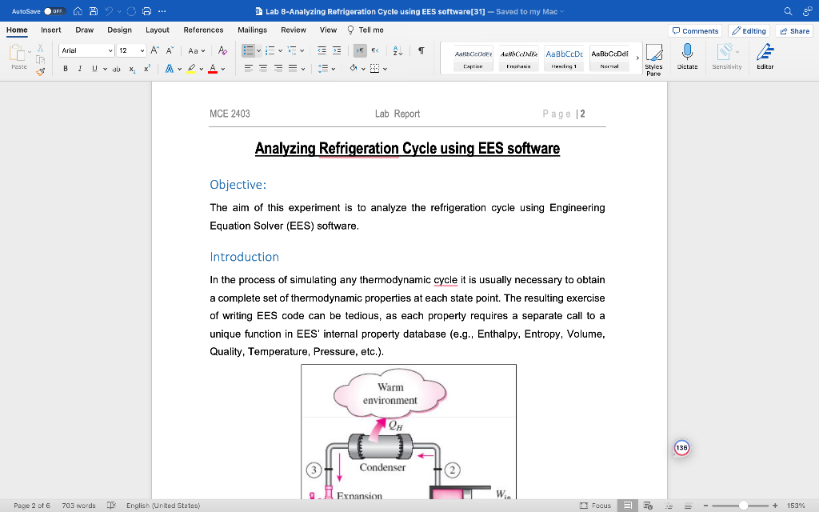This screenshot has height=512, width=819.
Task: Click the Home icon in the title bar
Action: [x=78, y=11]
